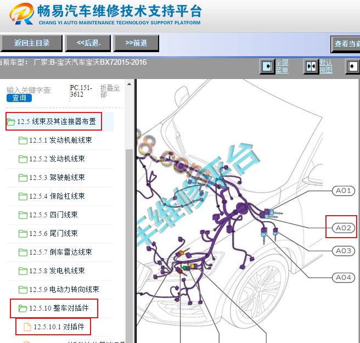This screenshot has width=360, height=343.
Task: Click folder icon beside 12.5.3 驾驶舱线束
Action: point(22,177)
